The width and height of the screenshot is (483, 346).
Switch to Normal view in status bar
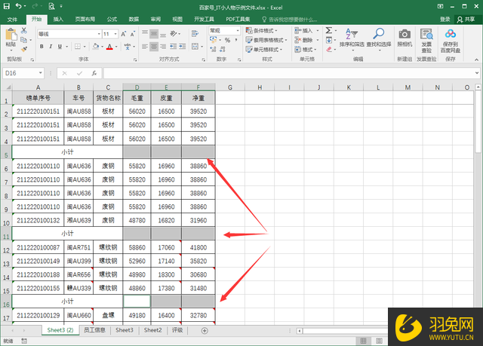[363, 341]
